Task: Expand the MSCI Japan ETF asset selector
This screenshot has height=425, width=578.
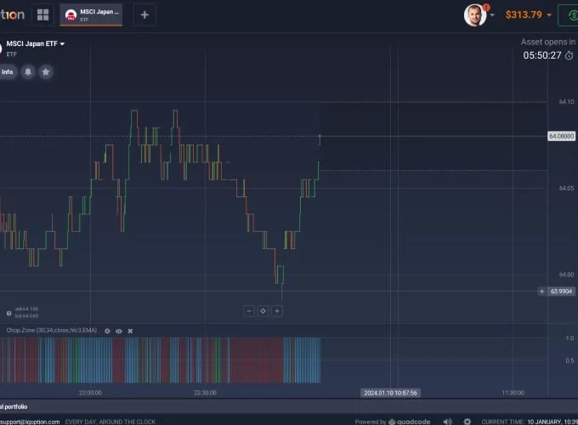Action: [x=36, y=44]
